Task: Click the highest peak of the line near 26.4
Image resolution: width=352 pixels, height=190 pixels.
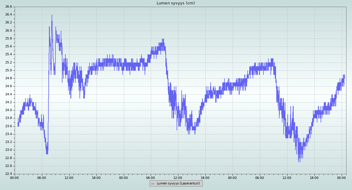Action: pos(52,15)
